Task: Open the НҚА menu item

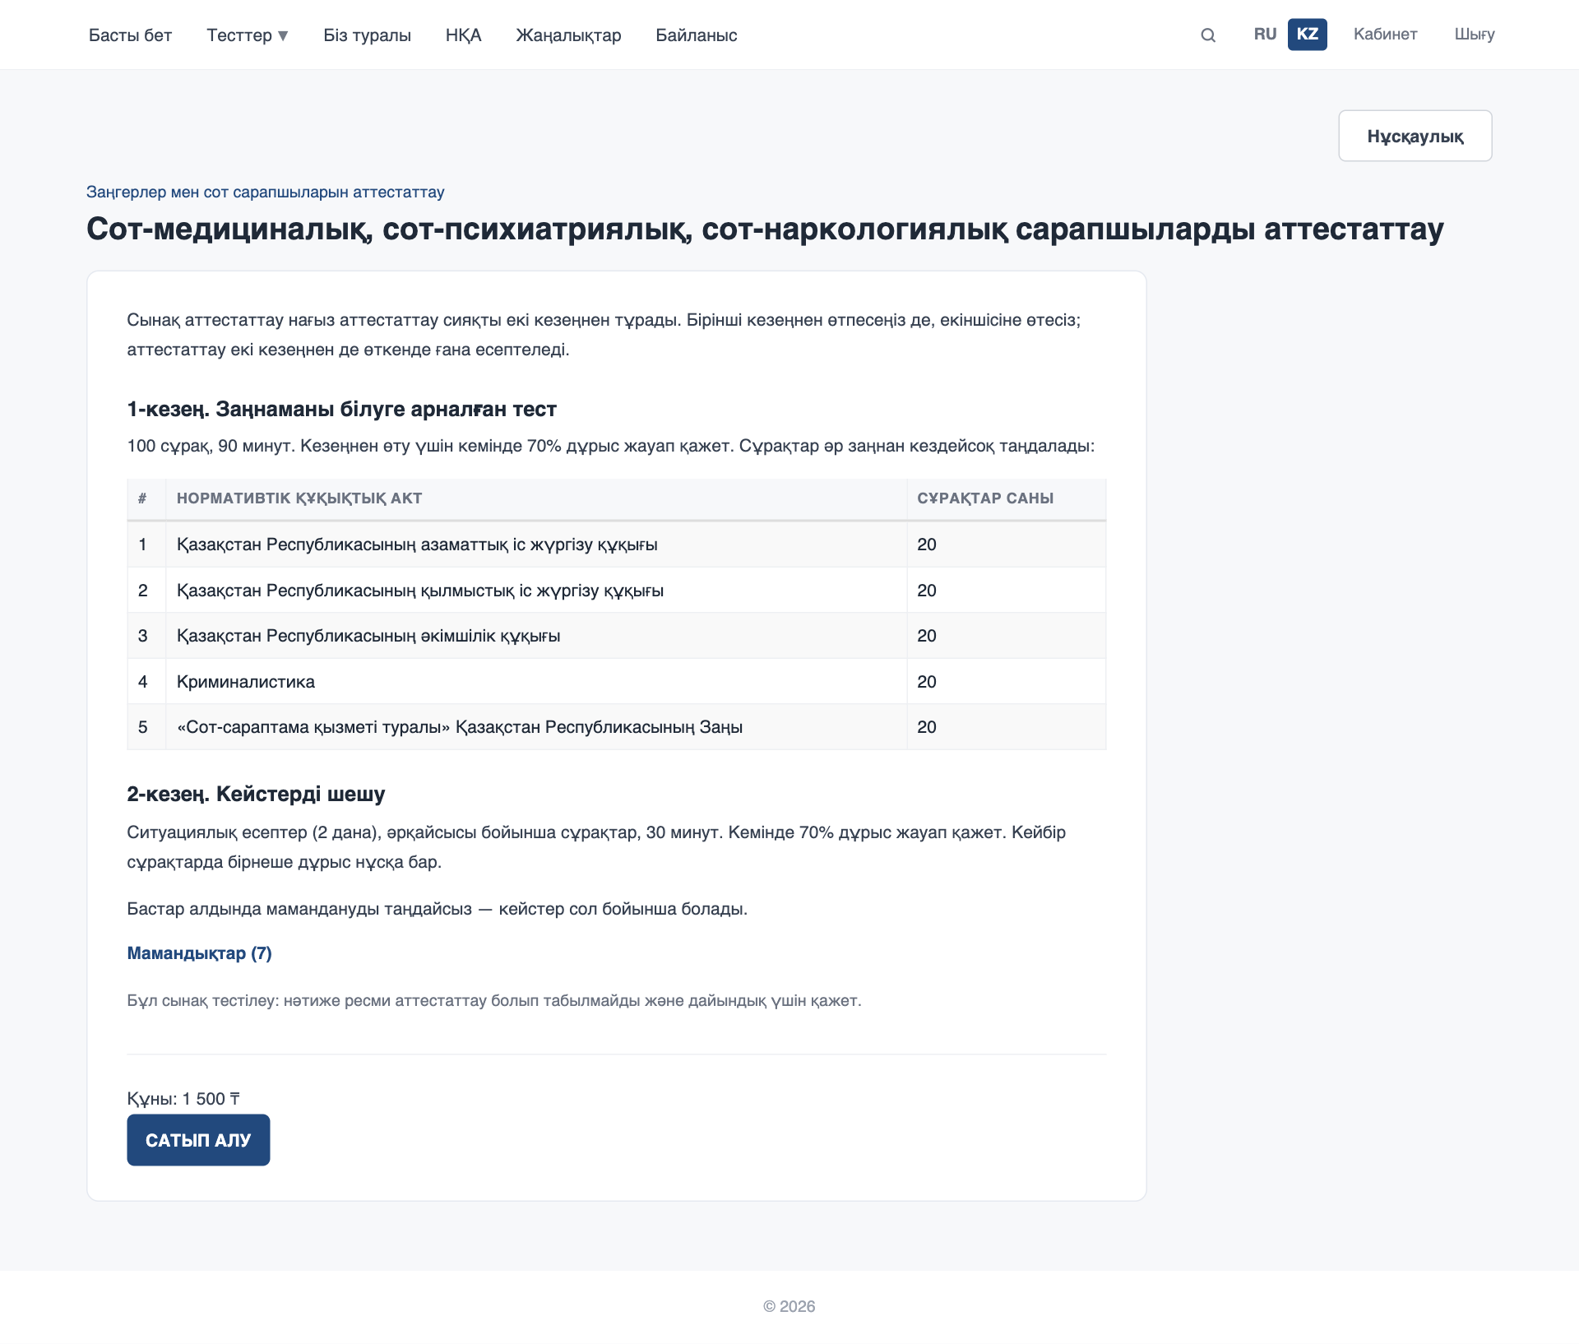Action: point(464,35)
